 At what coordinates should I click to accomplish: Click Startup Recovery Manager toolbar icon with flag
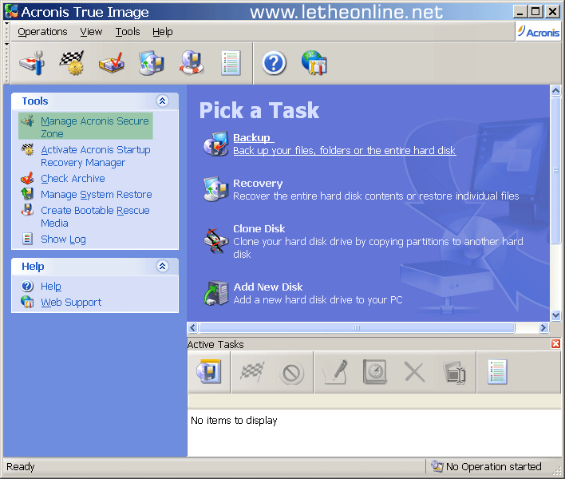tap(72, 63)
